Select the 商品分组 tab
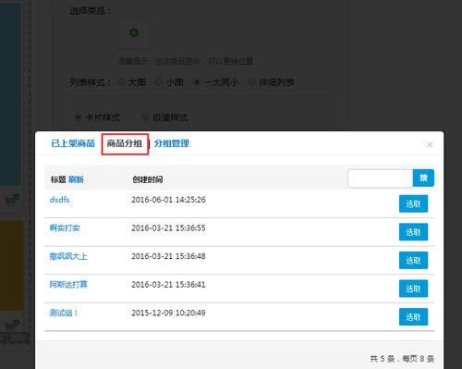Screen dimensions: 462x369 (125, 143)
